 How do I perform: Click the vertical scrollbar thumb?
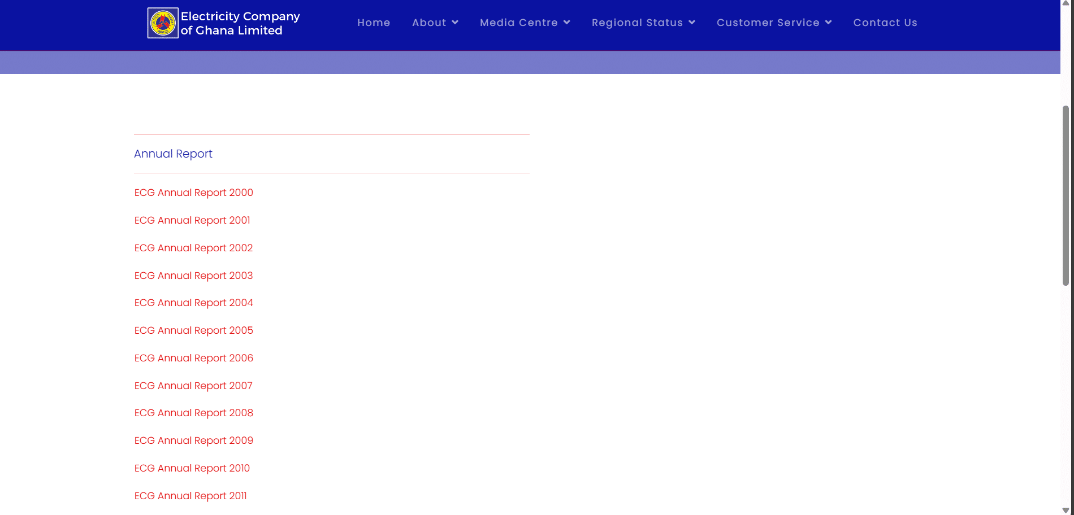coord(1066,196)
